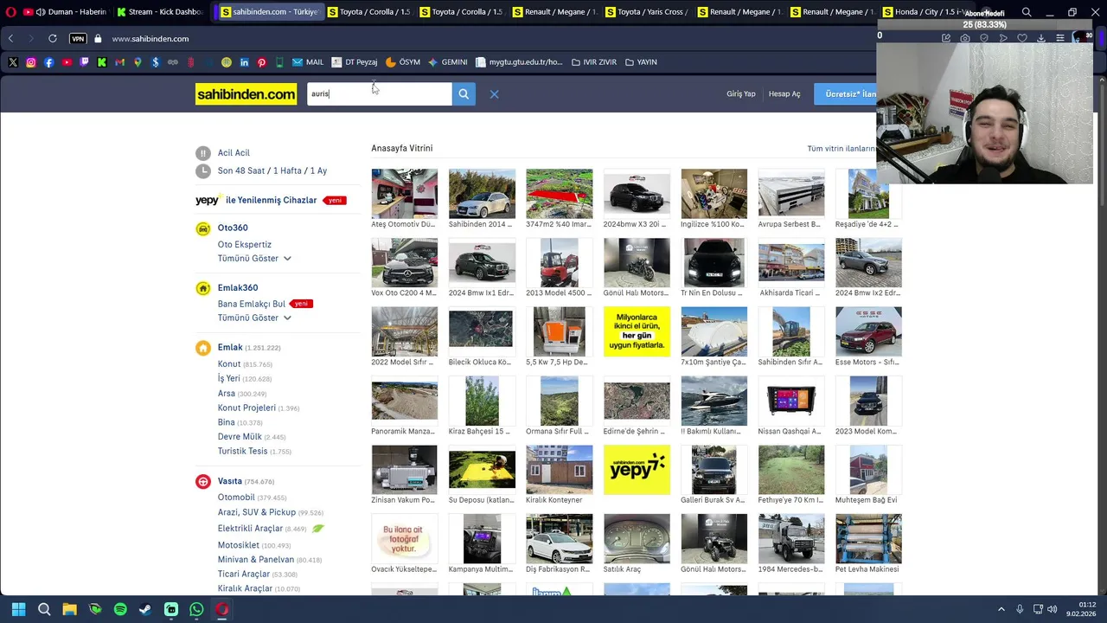The width and height of the screenshot is (1107, 623).
Task: Open Easy Setup menu icon in the toolbar
Action: 1060,38
